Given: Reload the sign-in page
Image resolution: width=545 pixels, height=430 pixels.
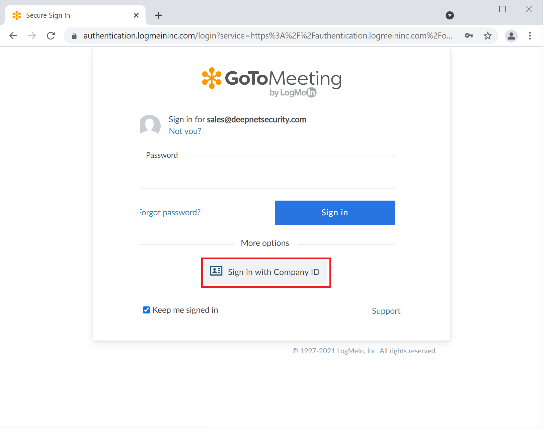Looking at the screenshot, I should [x=51, y=36].
